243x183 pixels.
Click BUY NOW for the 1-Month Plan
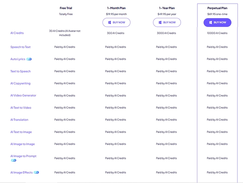pos(116,22)
